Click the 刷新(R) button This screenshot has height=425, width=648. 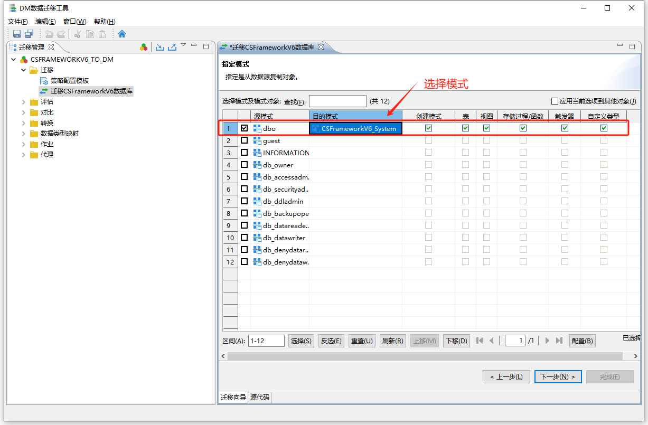click(392, 341)
